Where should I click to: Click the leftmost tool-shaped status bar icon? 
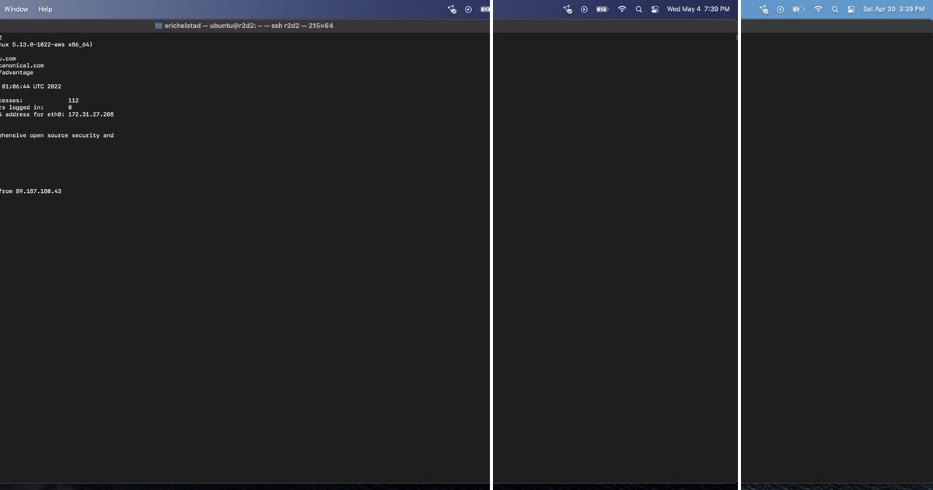point(452,9)
